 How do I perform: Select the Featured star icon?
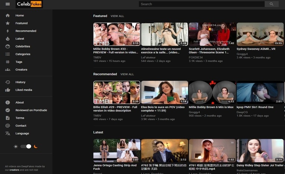(7, 23)
